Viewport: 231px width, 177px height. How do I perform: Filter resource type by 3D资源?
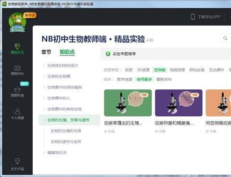(143, 70)
